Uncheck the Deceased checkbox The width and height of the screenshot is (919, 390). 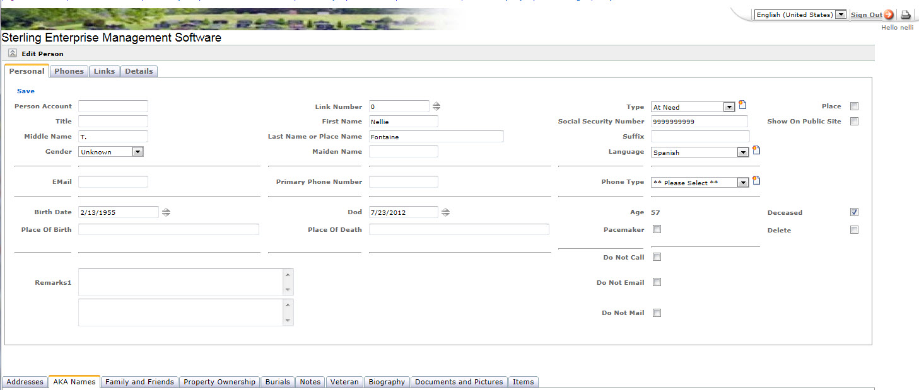click(854, 212)
